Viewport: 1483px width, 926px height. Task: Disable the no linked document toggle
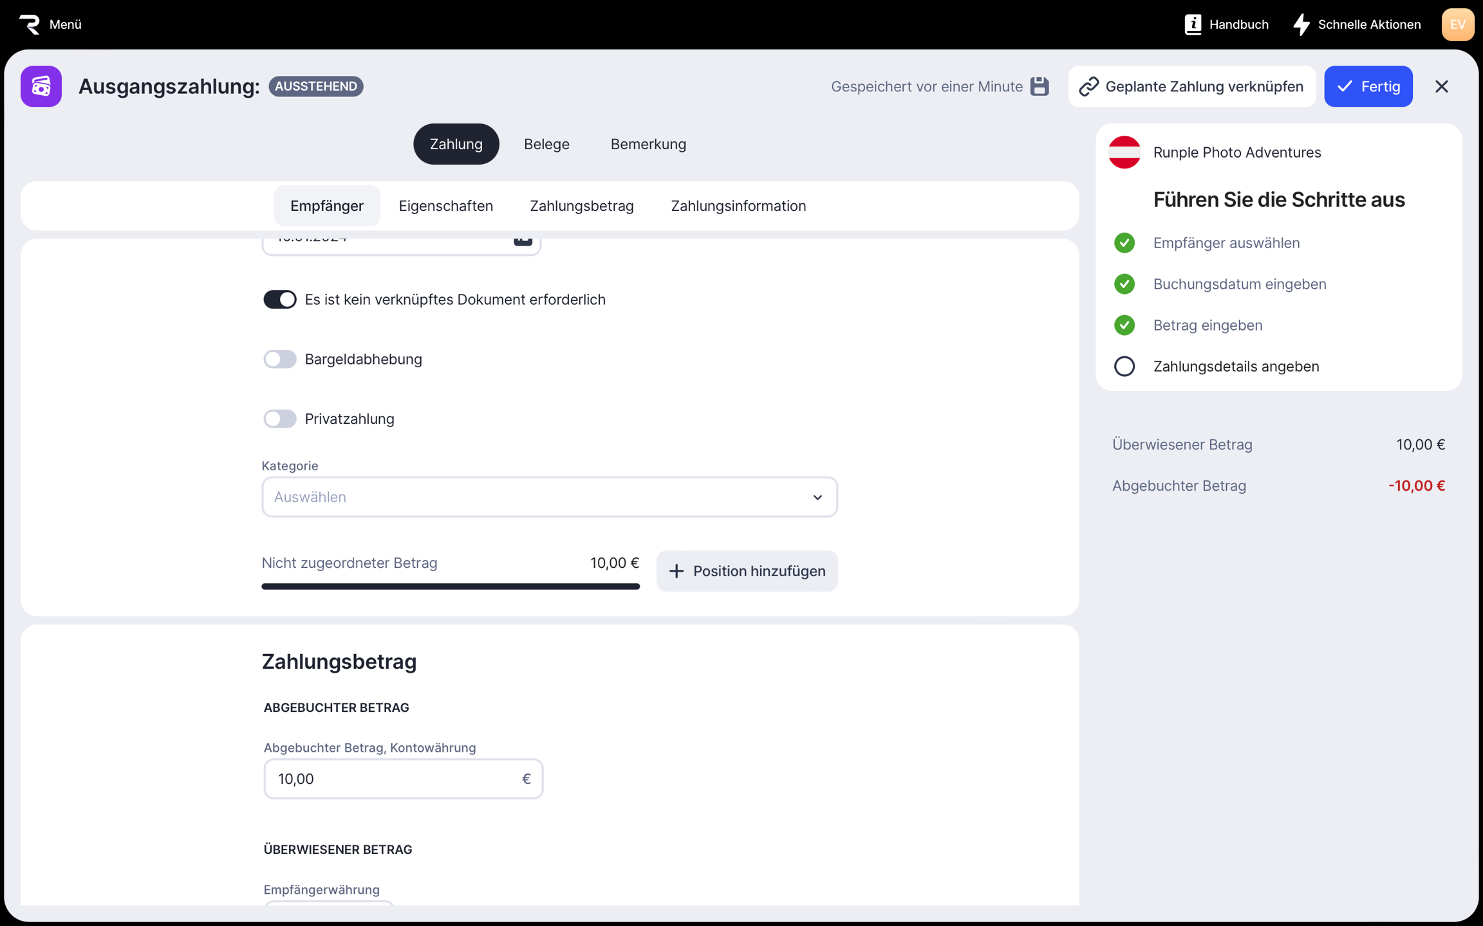[280, 300]
